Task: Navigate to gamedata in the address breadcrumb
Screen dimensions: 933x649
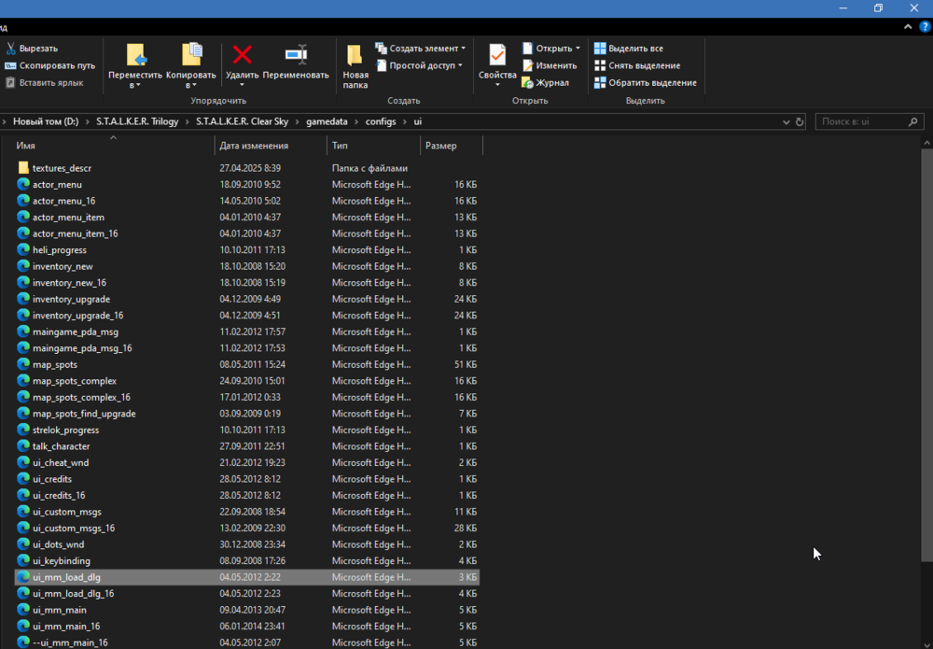Action: 328,121
